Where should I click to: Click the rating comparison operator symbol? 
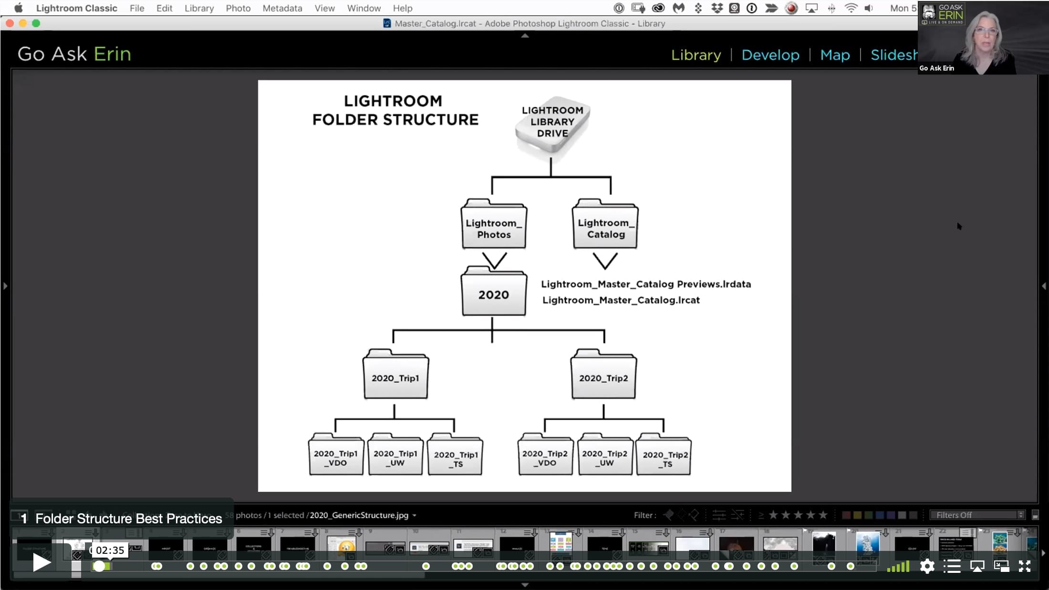[761, 515]
